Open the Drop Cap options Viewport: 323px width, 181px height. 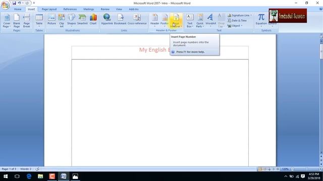coord(221,21)
